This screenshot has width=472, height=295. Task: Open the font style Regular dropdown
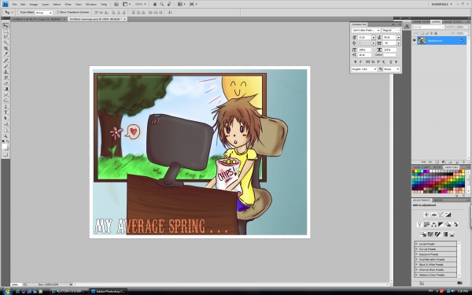[391, 31]
